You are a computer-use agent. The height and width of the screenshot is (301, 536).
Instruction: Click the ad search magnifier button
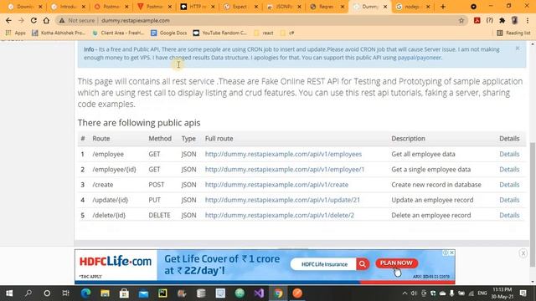pyautogui.click(x=363, y=263)
